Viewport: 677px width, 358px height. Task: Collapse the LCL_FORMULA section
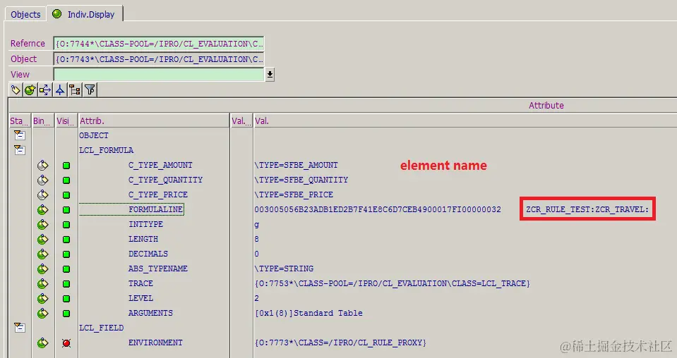coord(20,150)
